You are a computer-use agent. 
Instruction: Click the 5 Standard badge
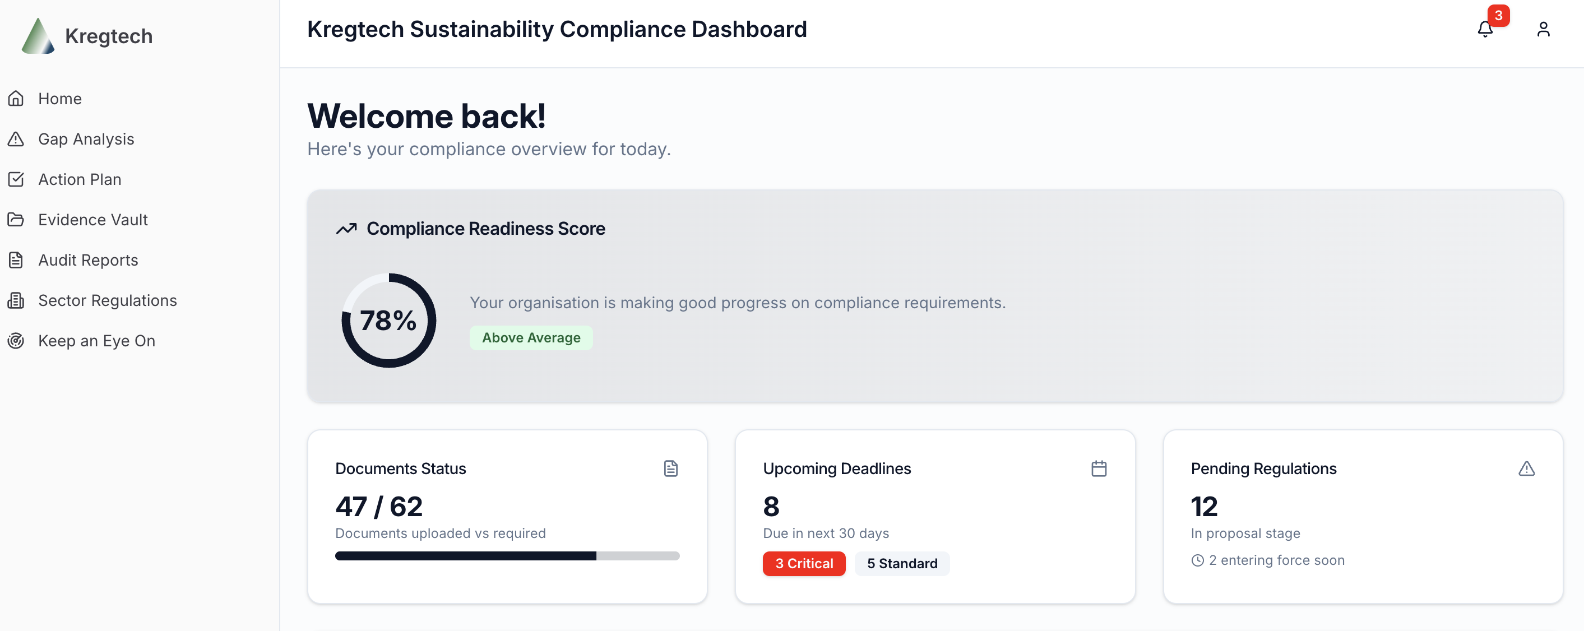[901, 563]
